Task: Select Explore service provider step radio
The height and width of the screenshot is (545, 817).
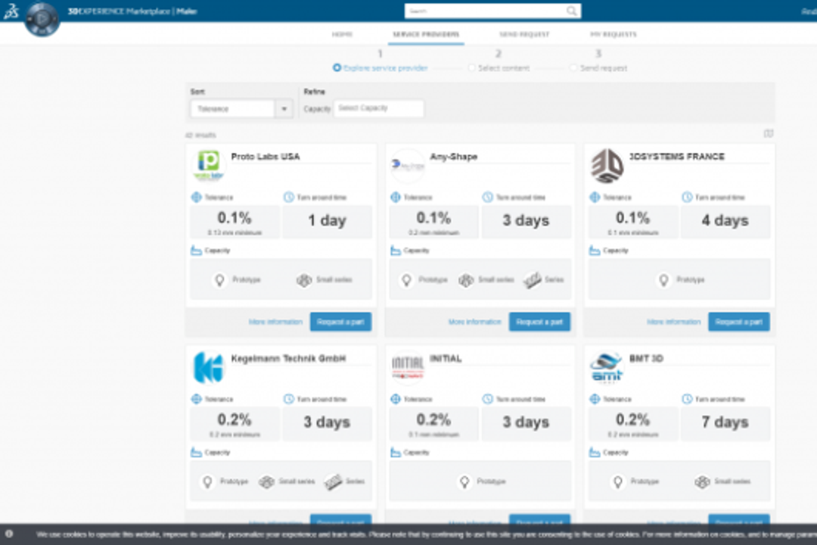Action: pos(337,68)
